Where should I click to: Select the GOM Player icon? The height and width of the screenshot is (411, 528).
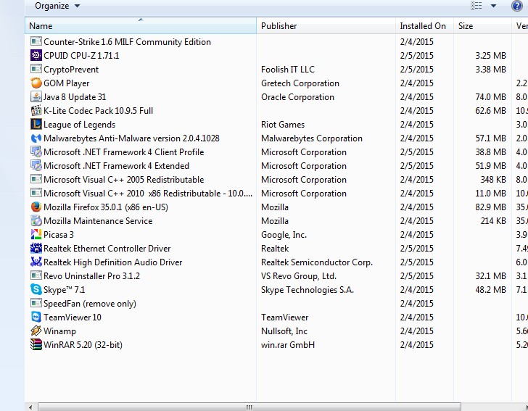coord(36,83)
